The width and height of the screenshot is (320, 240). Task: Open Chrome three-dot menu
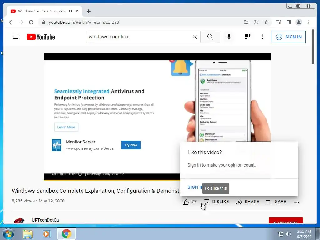click(309, 22)
